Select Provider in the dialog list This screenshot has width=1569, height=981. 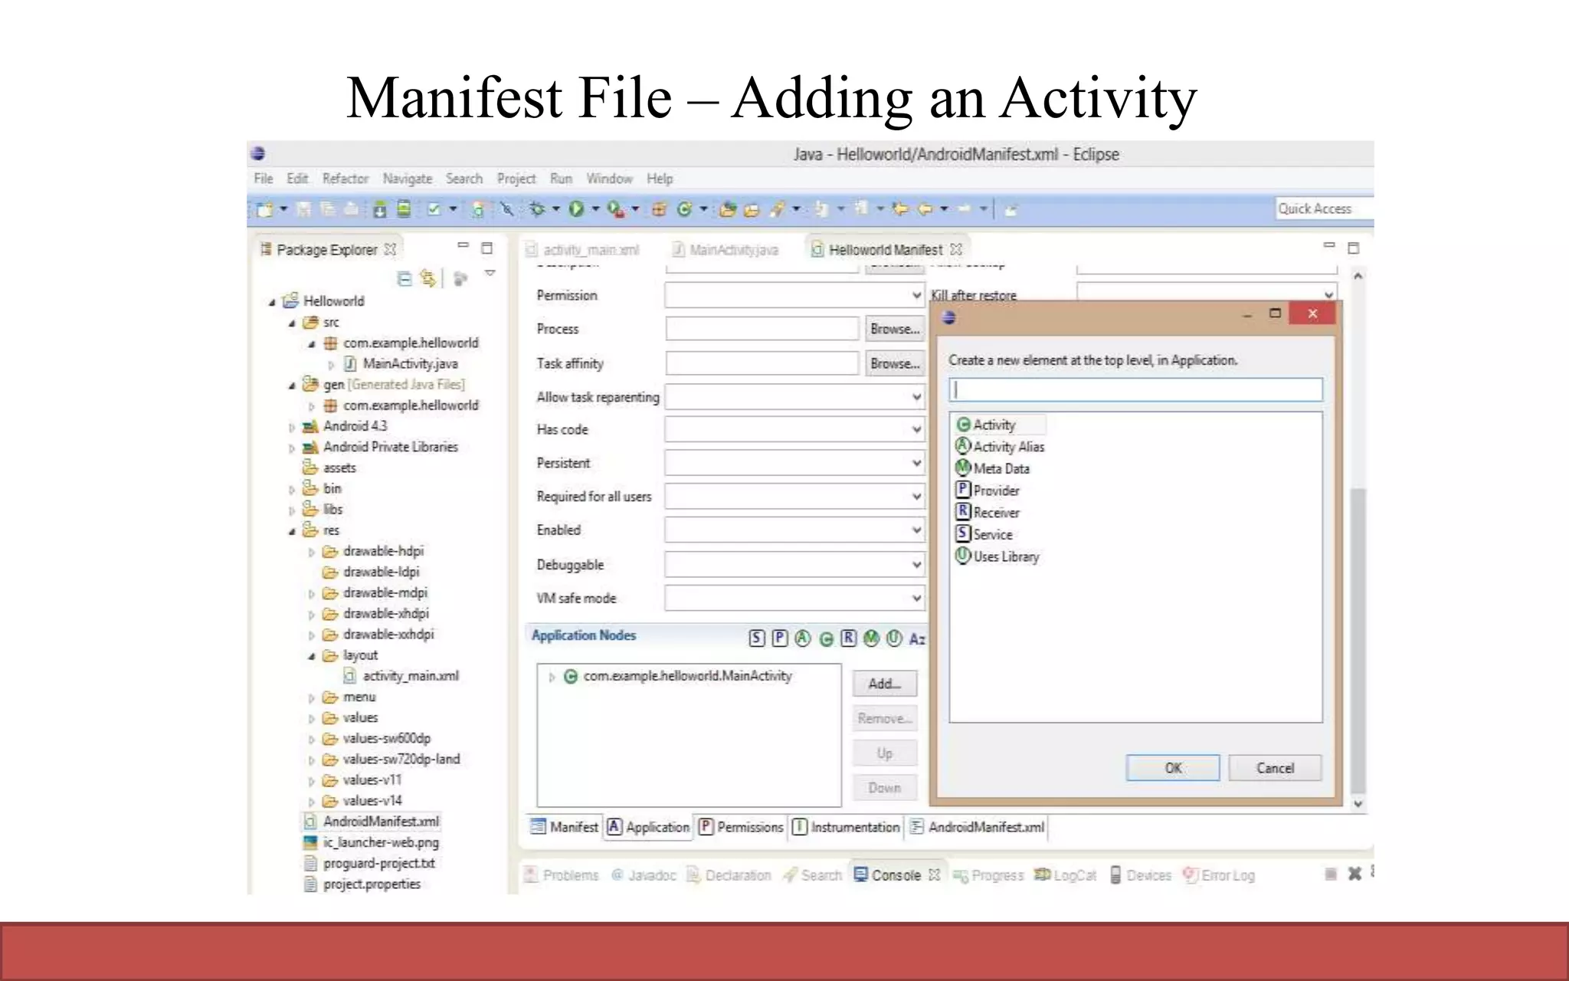coord(988,490)
